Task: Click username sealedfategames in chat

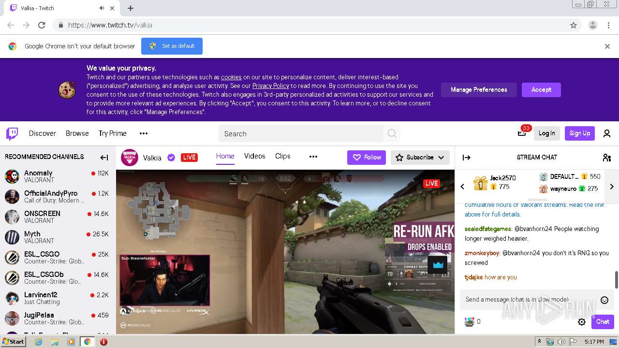Action: tap(487, 229)
